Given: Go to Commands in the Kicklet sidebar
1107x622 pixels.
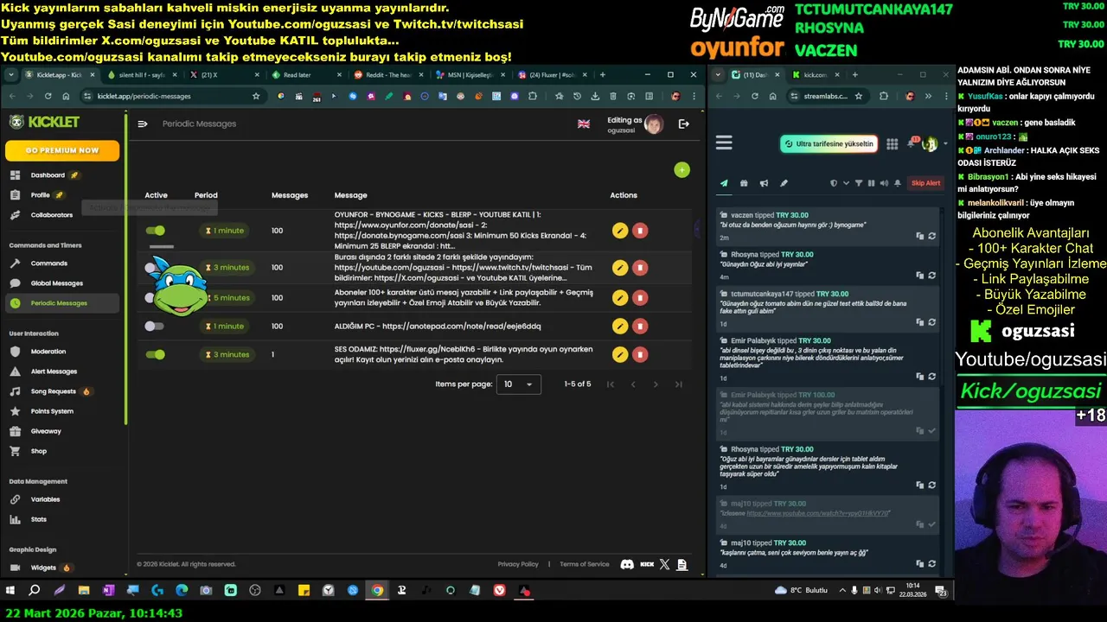Looking at the screenshot, I should [x=48, y=263].
